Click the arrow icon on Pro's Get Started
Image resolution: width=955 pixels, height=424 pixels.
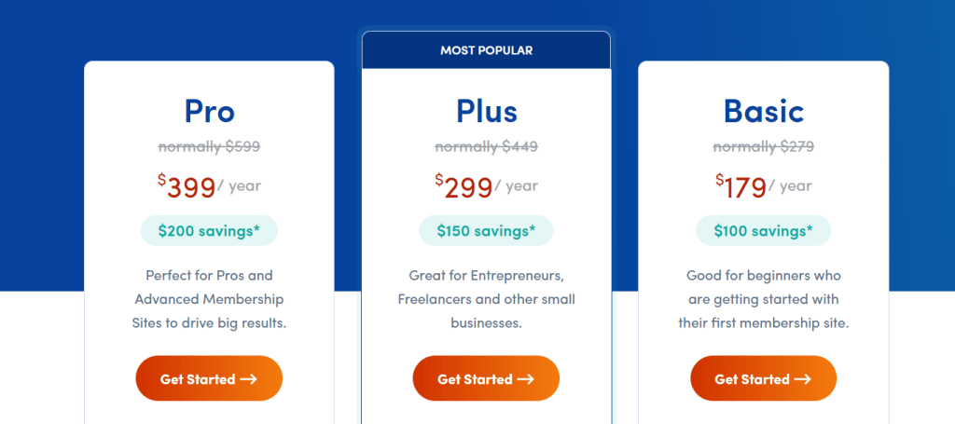(248, 379)
